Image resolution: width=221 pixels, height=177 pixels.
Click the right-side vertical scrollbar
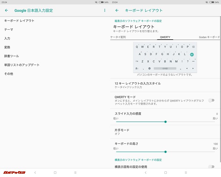click(220, 89)
